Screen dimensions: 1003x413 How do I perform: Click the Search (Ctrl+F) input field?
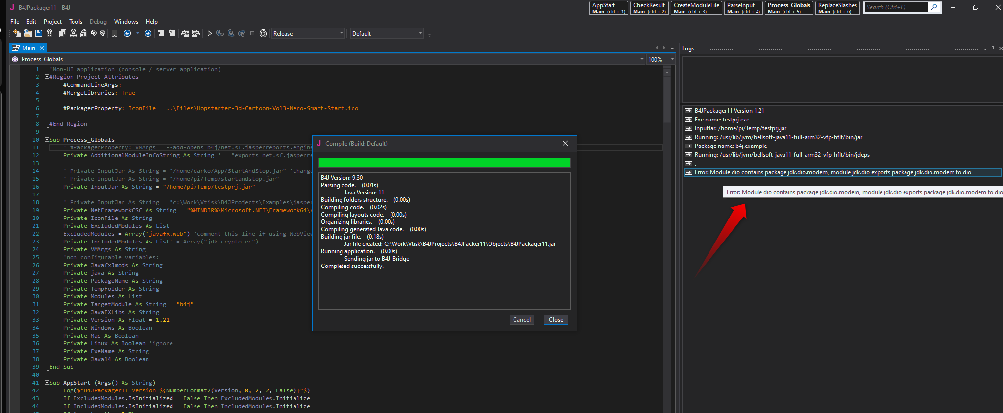(x=895, y=7)
